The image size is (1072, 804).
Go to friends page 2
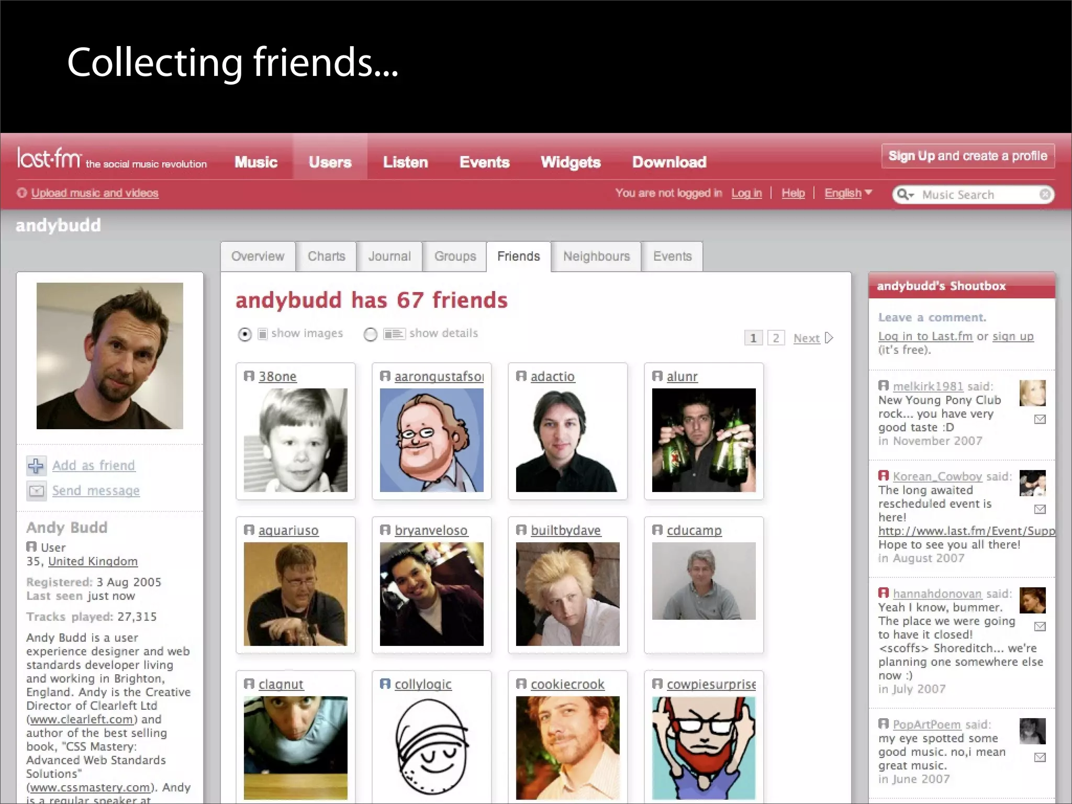tap(776, 338)
